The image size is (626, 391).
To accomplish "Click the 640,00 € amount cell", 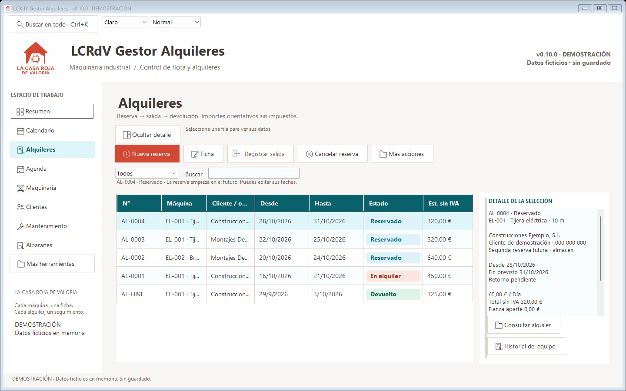I will click(x=448, y=258).
